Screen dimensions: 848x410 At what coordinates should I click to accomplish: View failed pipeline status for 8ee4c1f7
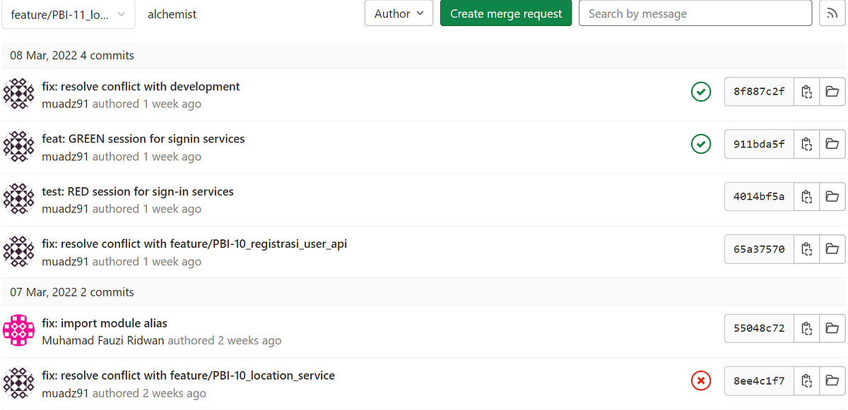coord(701,381)
